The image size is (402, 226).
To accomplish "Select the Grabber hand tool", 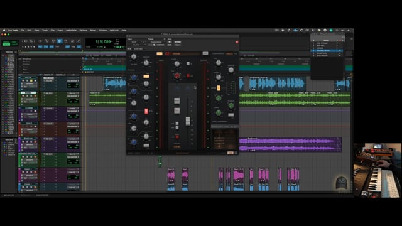I will coord(65,41).
